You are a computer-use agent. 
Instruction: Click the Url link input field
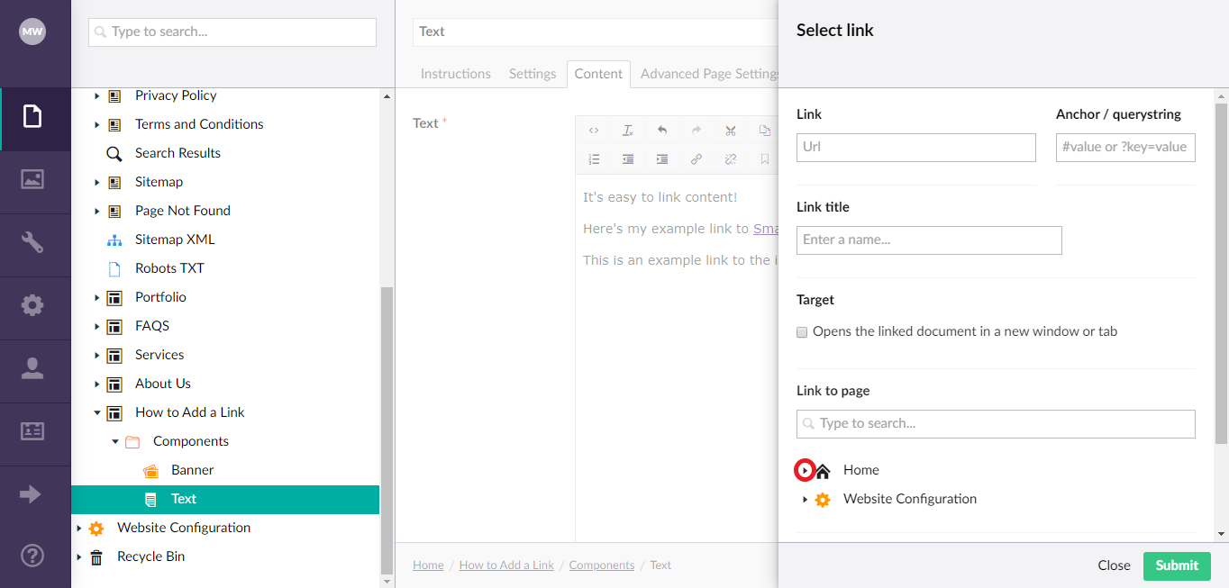916,148
